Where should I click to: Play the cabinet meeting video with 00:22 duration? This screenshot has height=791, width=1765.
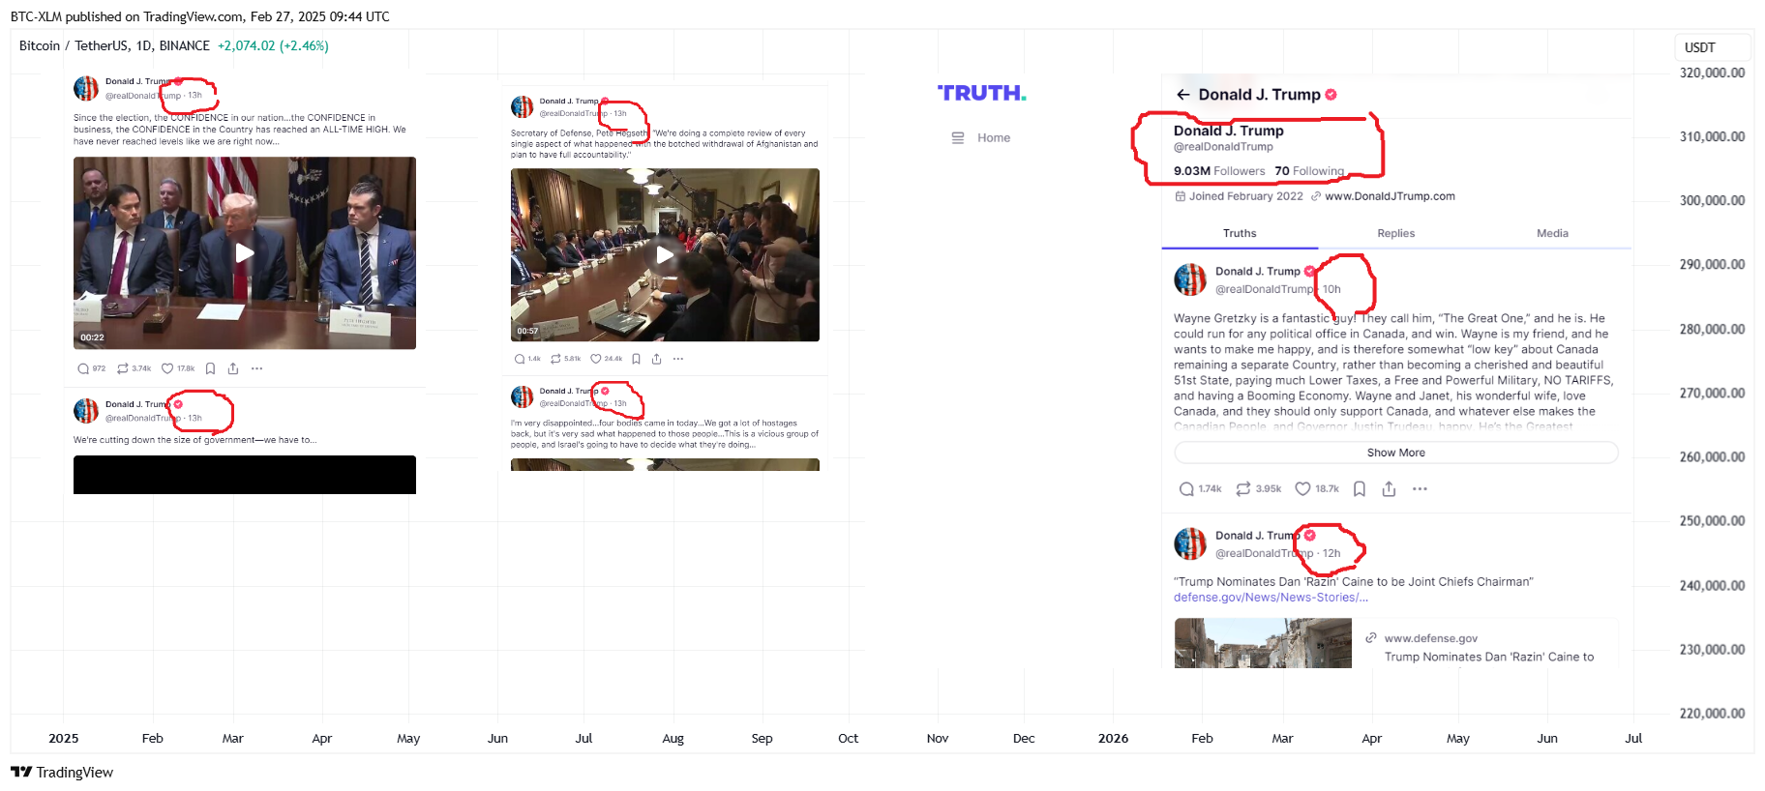pyautogui.click(x=245, y=253)
